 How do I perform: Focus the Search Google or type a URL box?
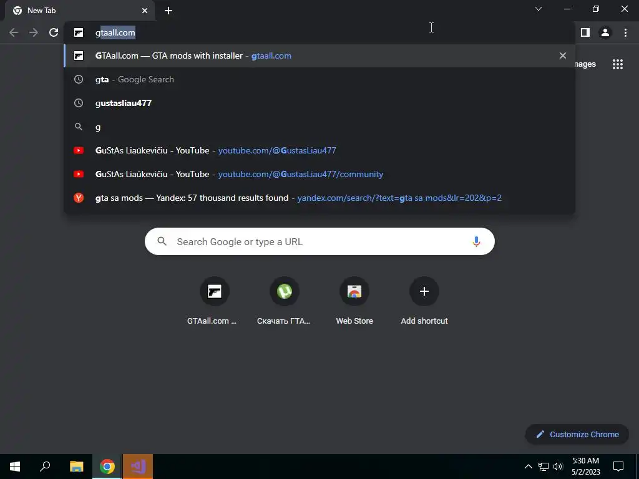(319, 241)
